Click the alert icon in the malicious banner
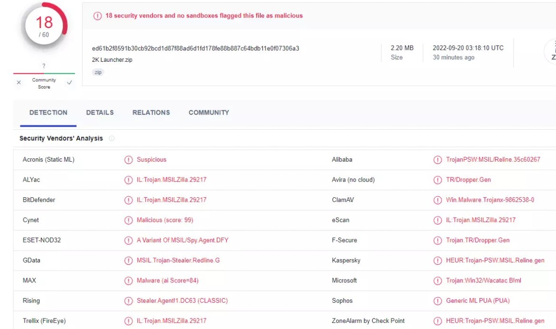The width and height of the screenshot is (556, 329). (97, 16)
